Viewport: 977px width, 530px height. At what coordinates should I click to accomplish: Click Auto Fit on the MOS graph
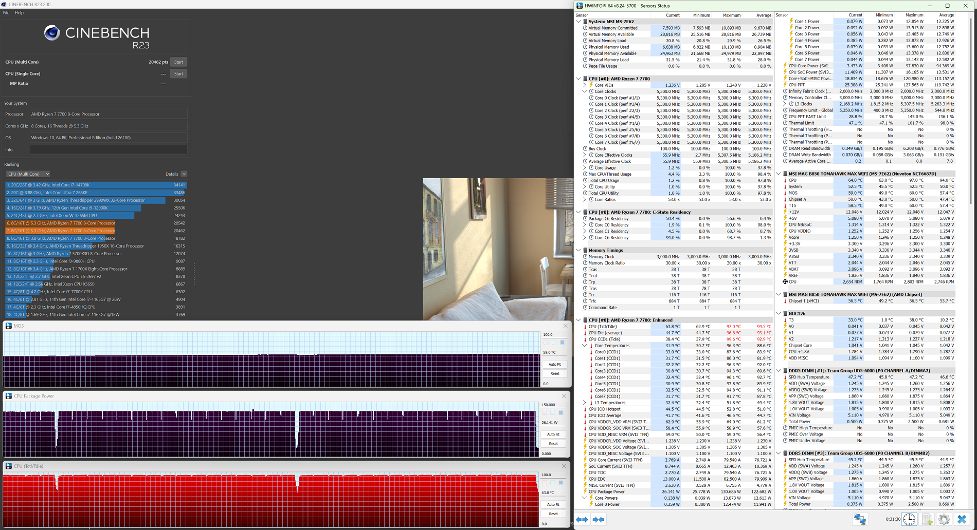(x=555, y=364)
